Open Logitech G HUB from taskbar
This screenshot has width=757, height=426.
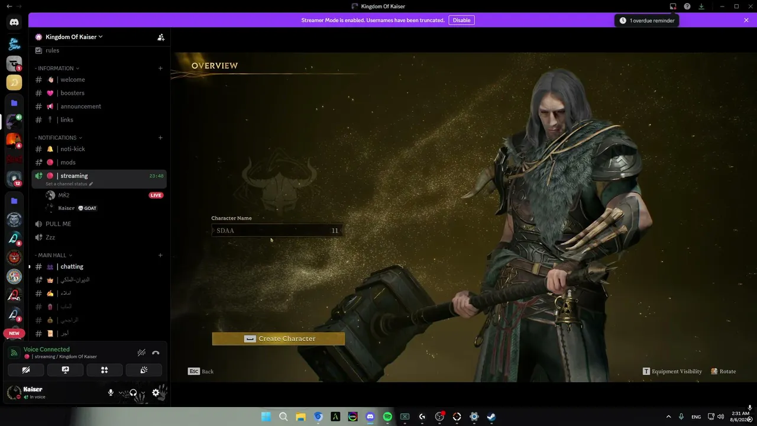coord(422,417)
